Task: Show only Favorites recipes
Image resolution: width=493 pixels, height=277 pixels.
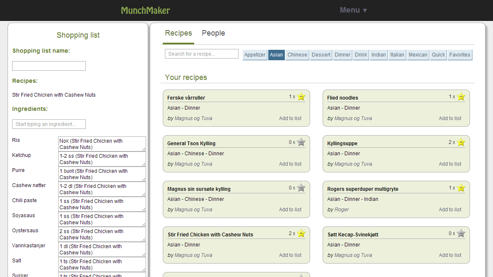Action: [460, 55]
